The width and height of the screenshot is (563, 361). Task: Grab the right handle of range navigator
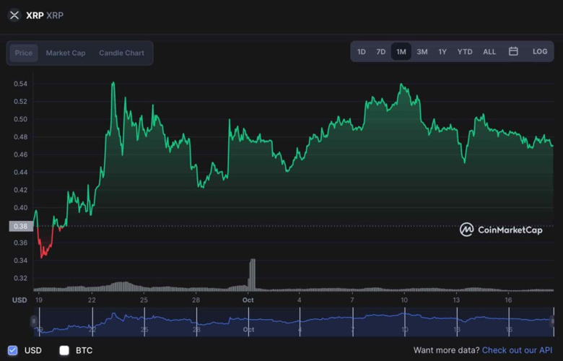coord(554,321)
